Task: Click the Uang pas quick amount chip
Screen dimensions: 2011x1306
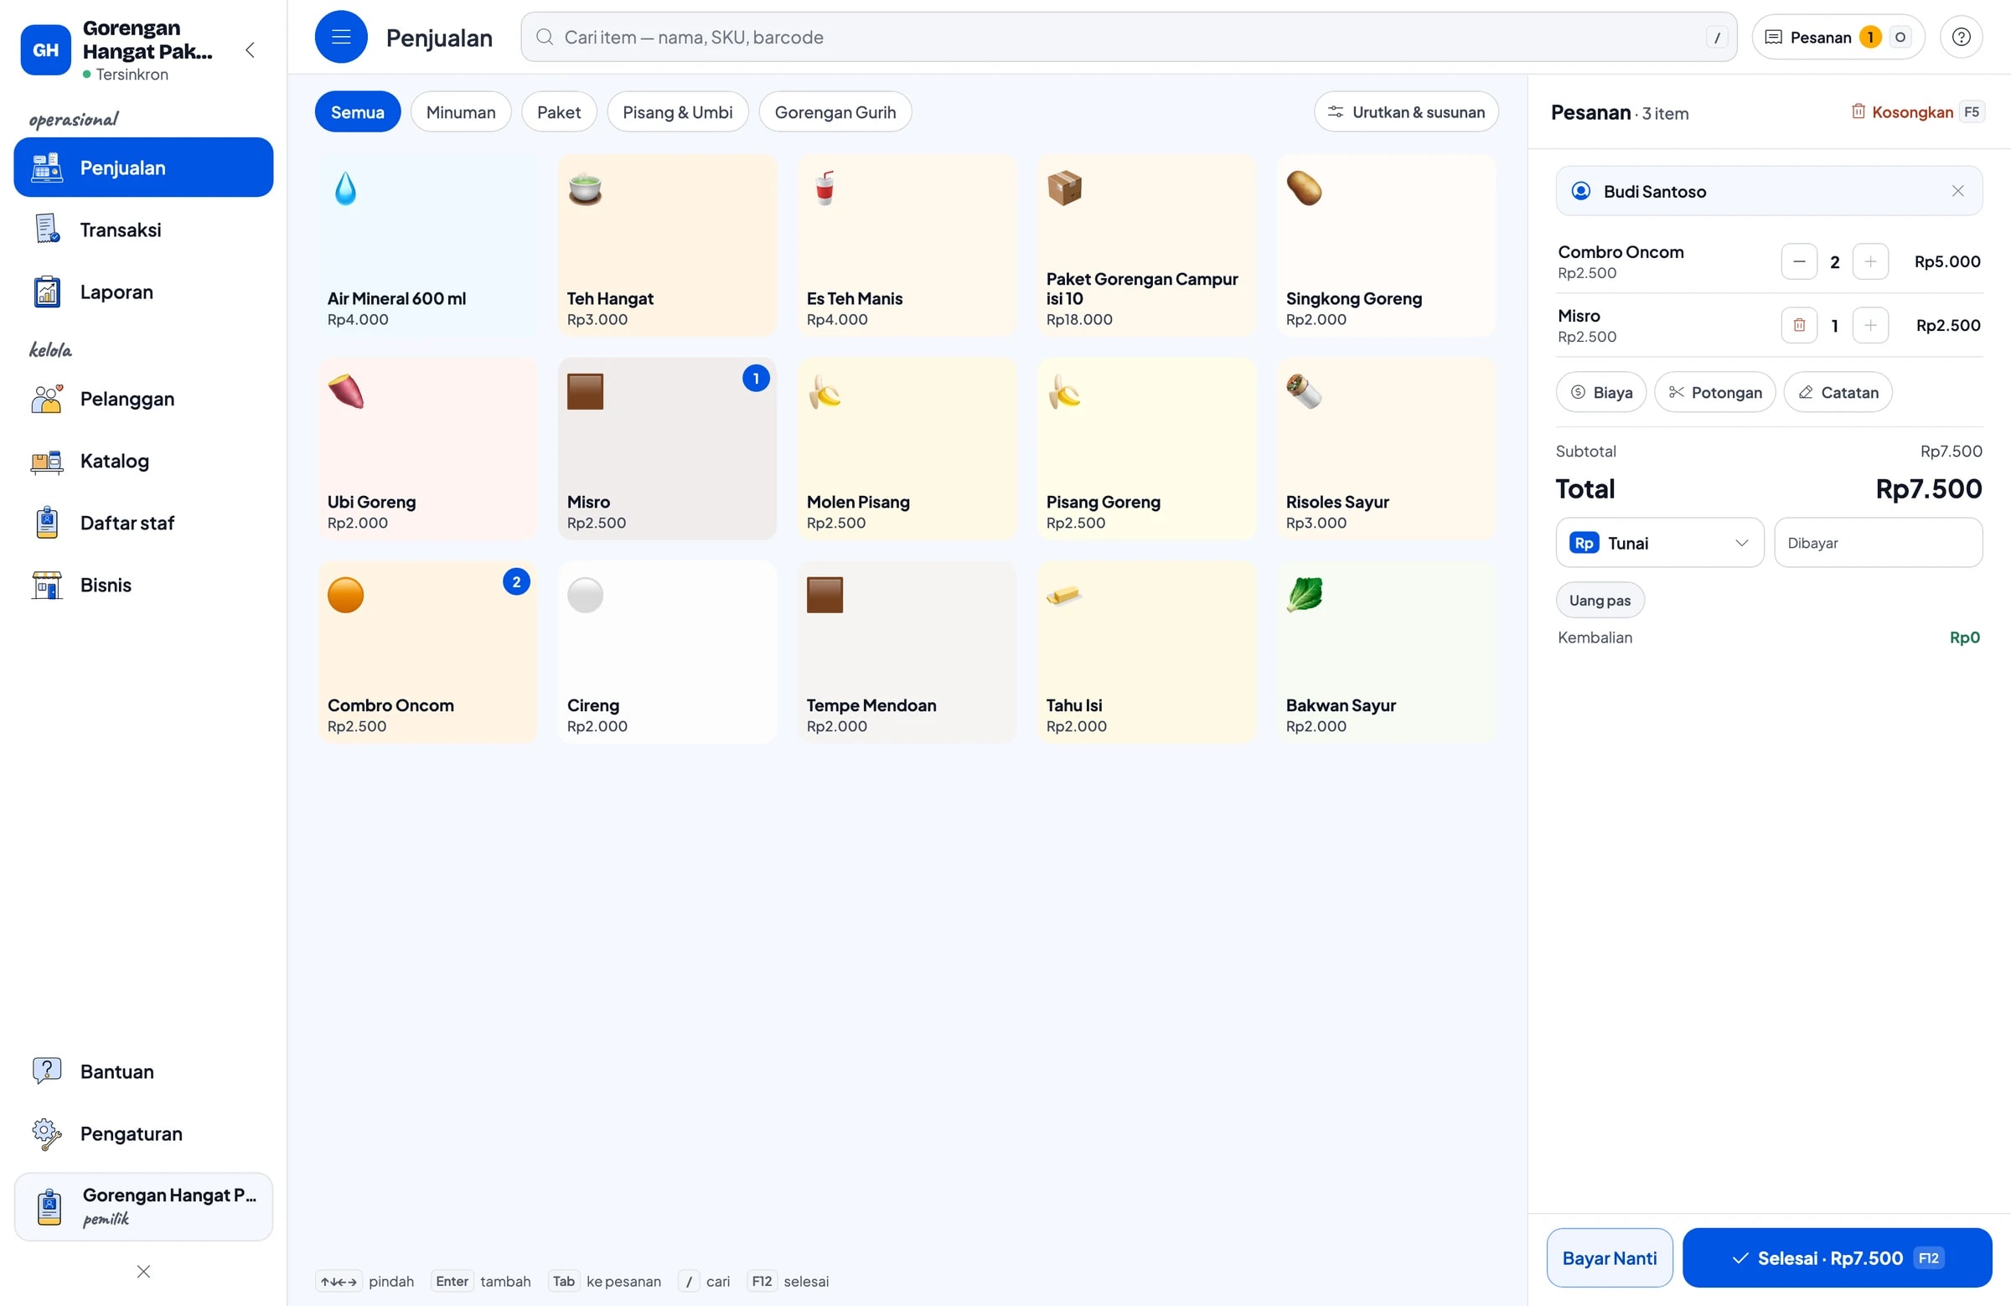Action: click(1599, 601)
